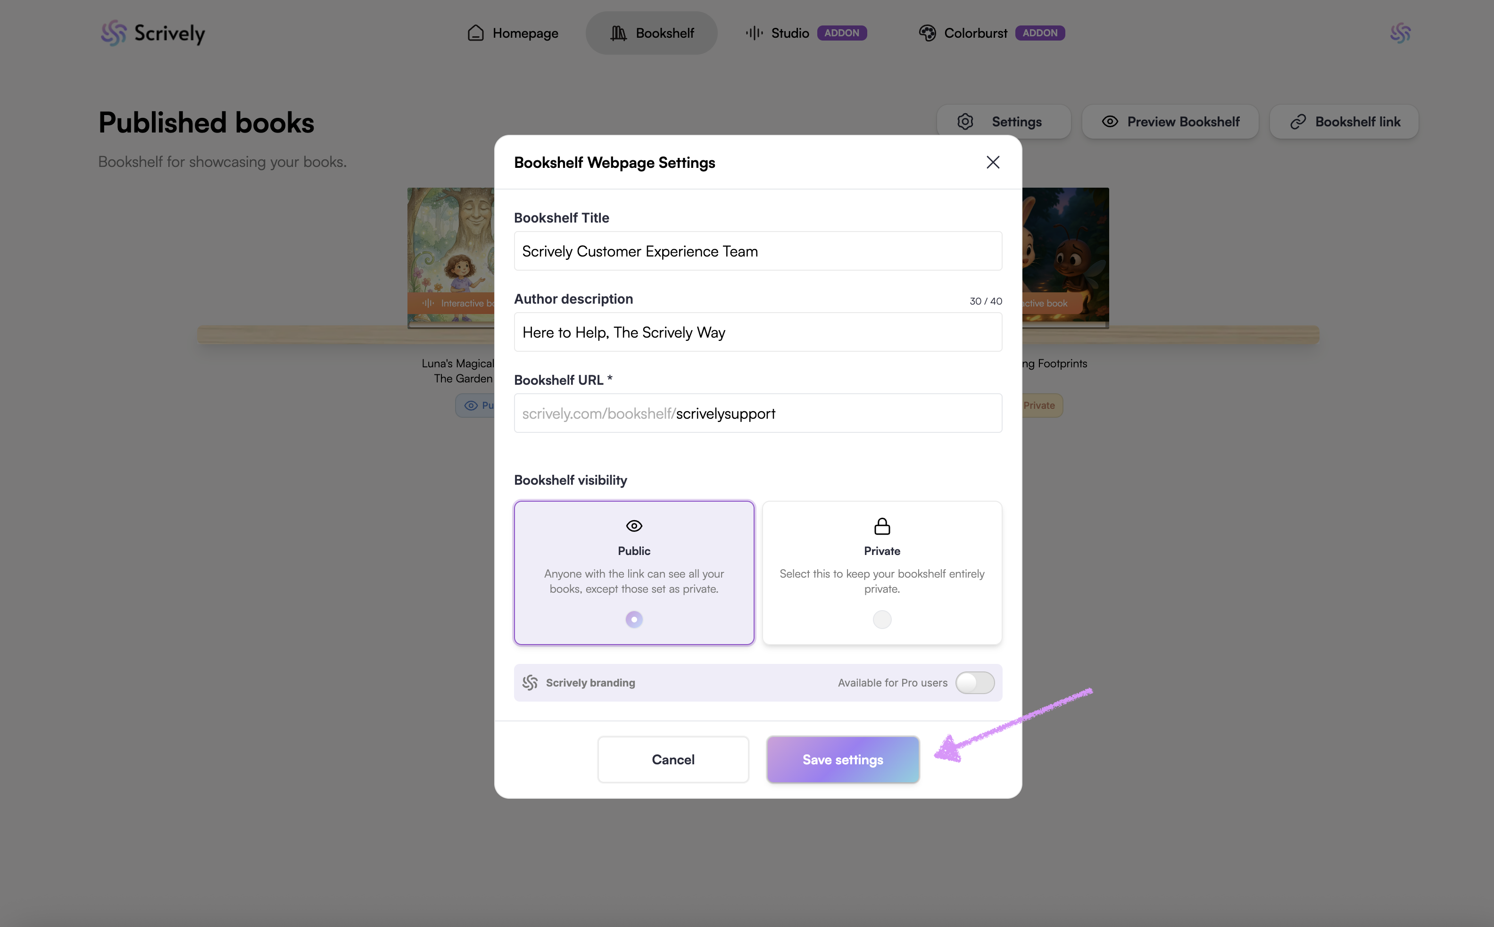Screen dimensions: 1494x927
Task: Click the Colorburst palette icon
Action: click(927, 33)
